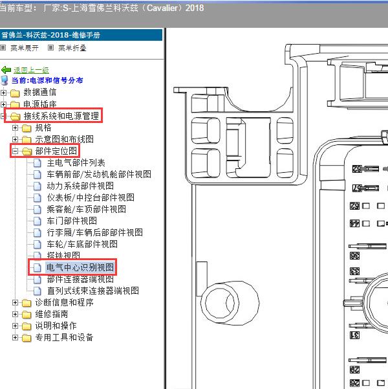Click the 数据通信 folder icon
388x389 pixels.
pos(15,93)
